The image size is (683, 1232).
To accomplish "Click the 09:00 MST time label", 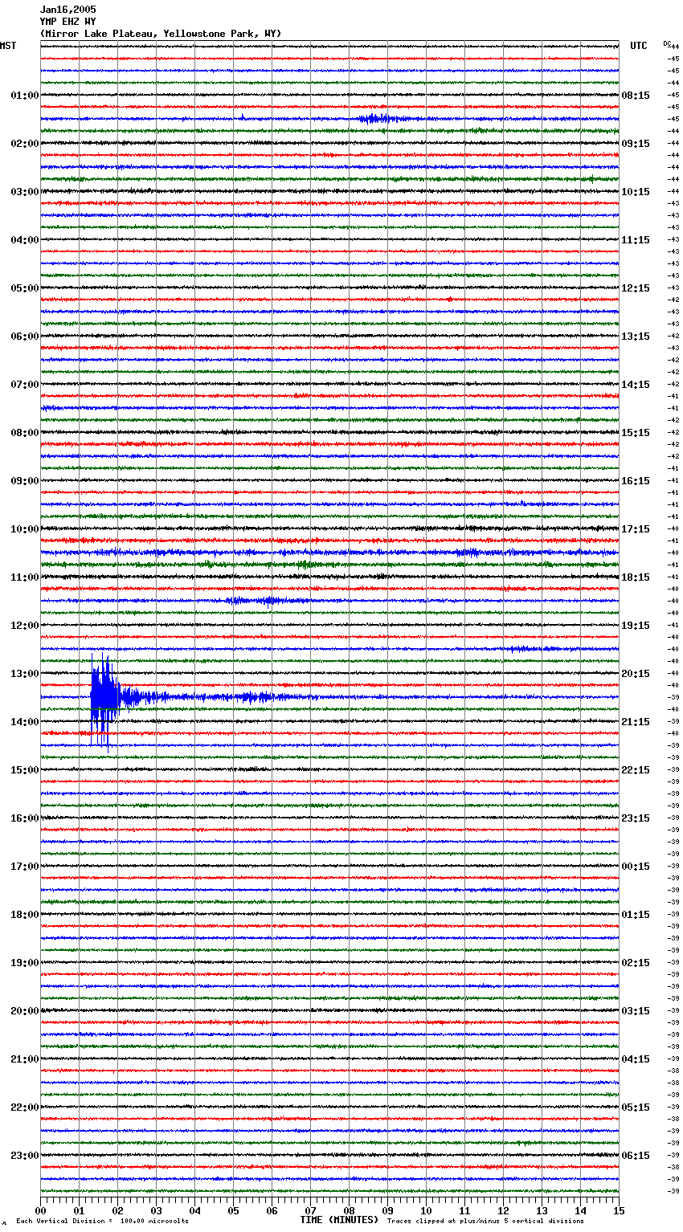I will [25, 481].
